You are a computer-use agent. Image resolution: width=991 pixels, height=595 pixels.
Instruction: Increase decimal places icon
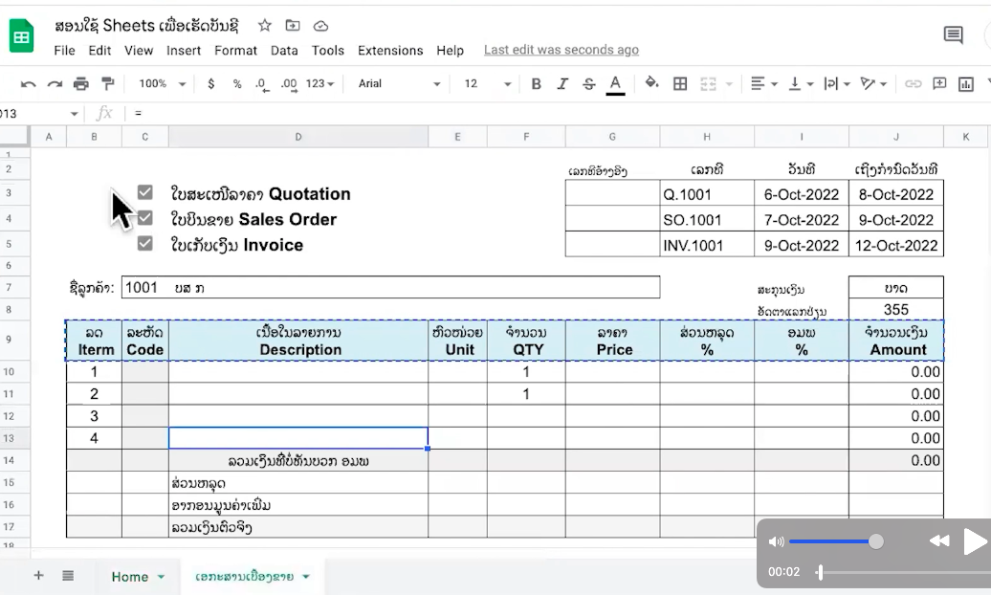tap(289, 84)
